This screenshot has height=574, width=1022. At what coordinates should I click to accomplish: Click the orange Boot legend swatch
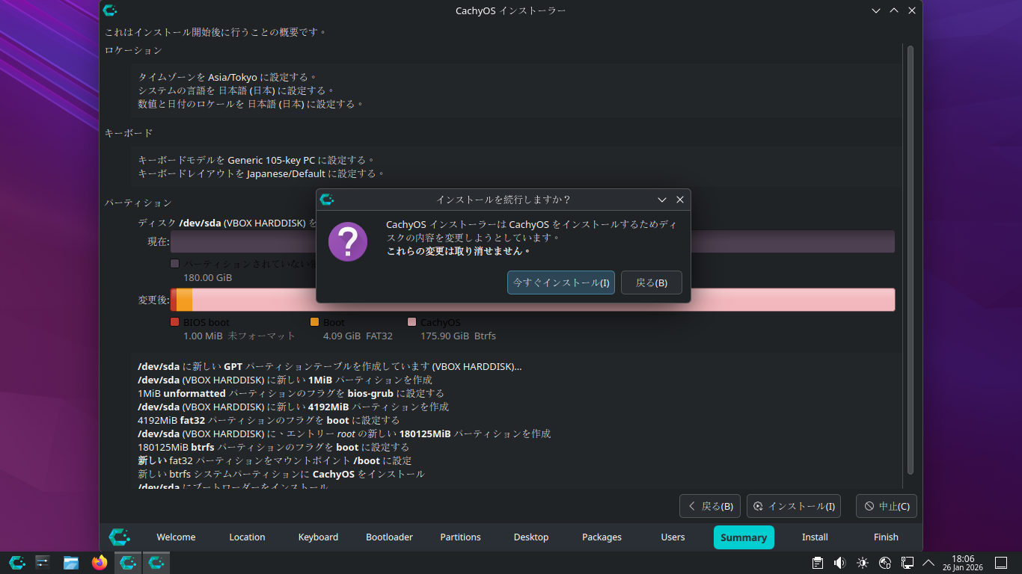tap(315, 322)
